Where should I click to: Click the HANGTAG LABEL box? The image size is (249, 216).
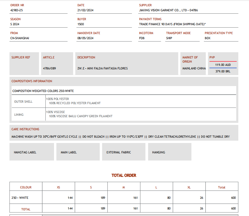[31, 152]
